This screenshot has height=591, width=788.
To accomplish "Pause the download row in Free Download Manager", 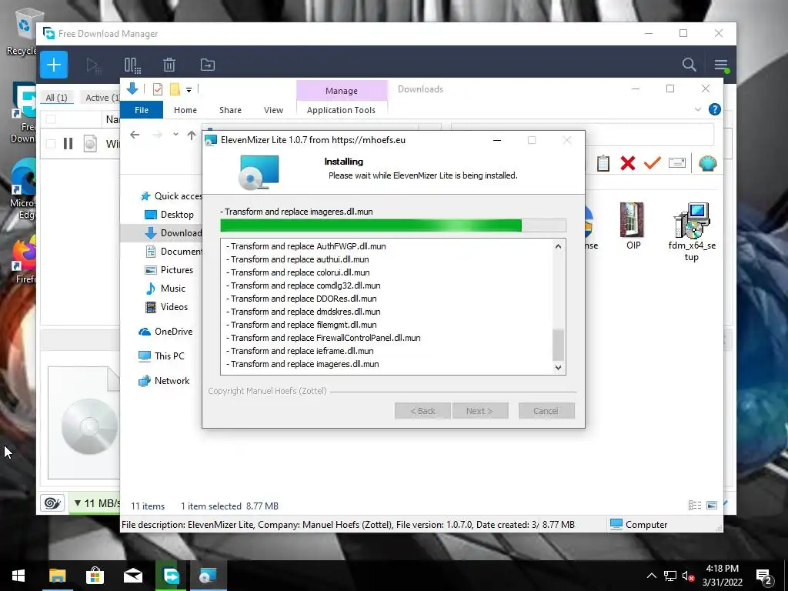I will [68, 144].
